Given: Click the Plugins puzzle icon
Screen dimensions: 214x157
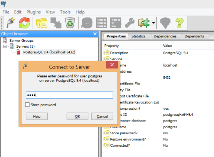Looking at the screenshot, I should pyautogui.click(x=144, y=23).
